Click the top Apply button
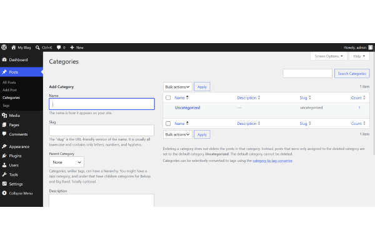Viewport: 375px width, 250px height. [x=202, y=87]
